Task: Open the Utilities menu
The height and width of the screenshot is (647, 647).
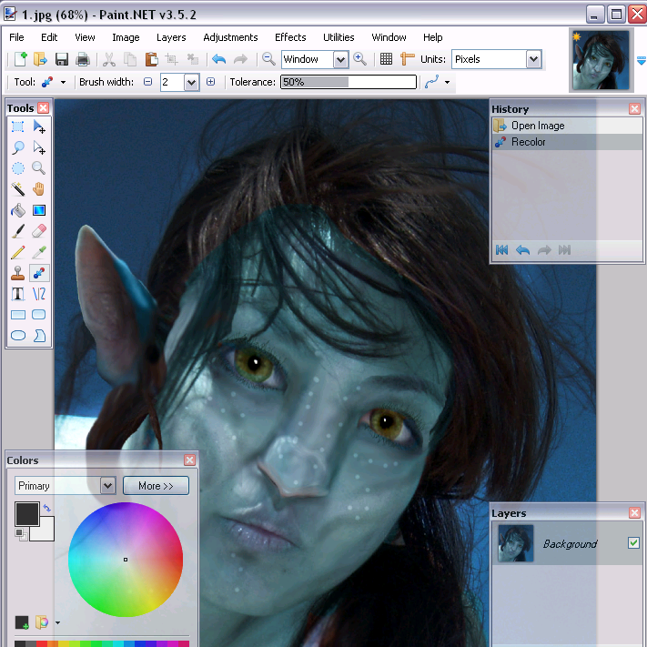Action: [339, 37]
